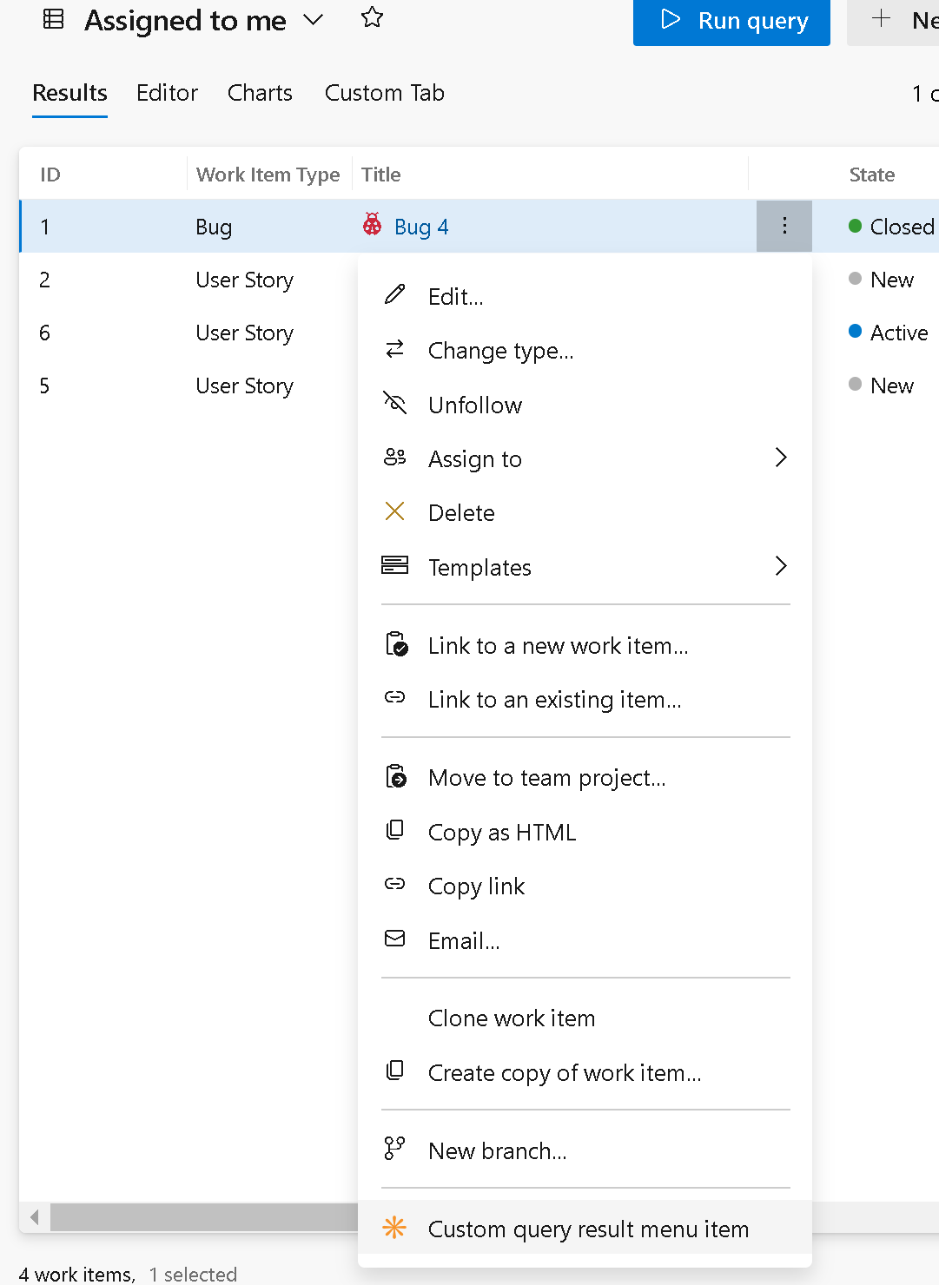
Task: Expand the Assign to submenu
Action: (x=781, y=458)
